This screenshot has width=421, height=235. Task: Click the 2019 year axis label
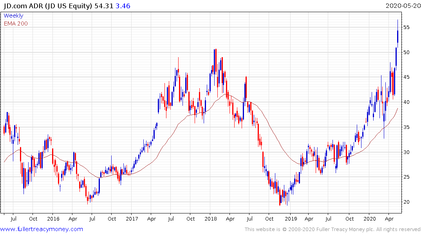click(291, 219)
